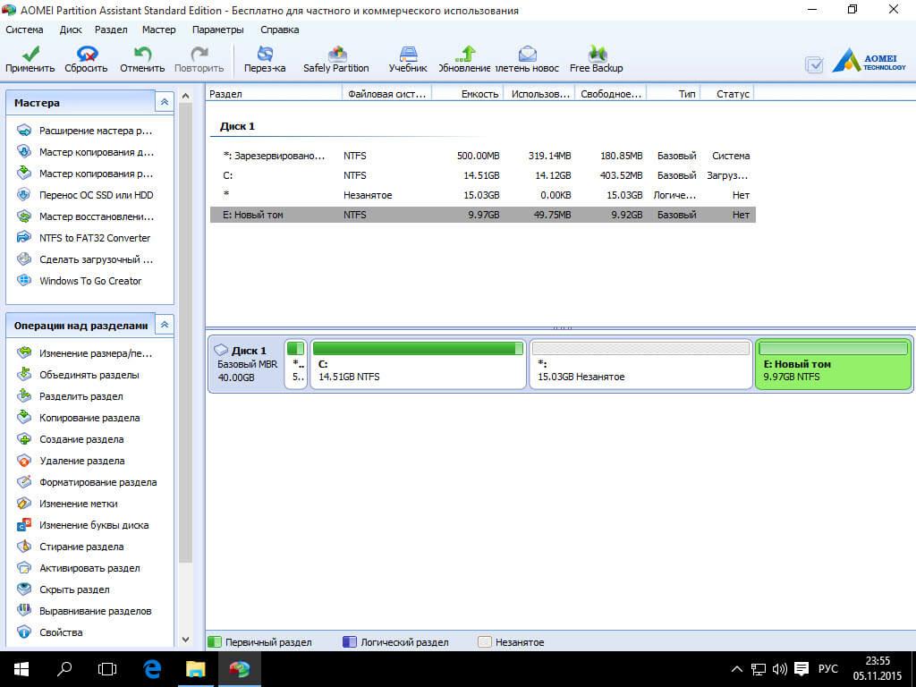Sort by the Файловая система column header
Image resolution: width=916 pixels, height=687 pixels.
click(386, 93)
